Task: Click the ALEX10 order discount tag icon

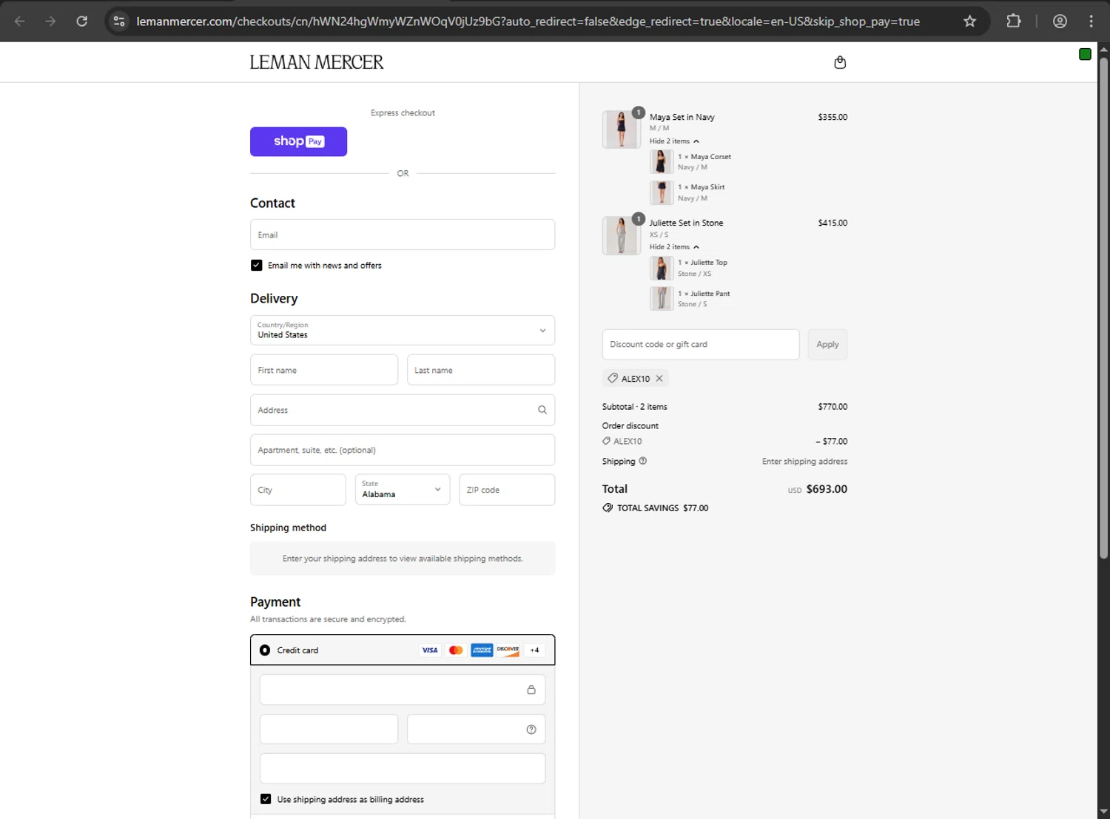Action: point(607,441)
